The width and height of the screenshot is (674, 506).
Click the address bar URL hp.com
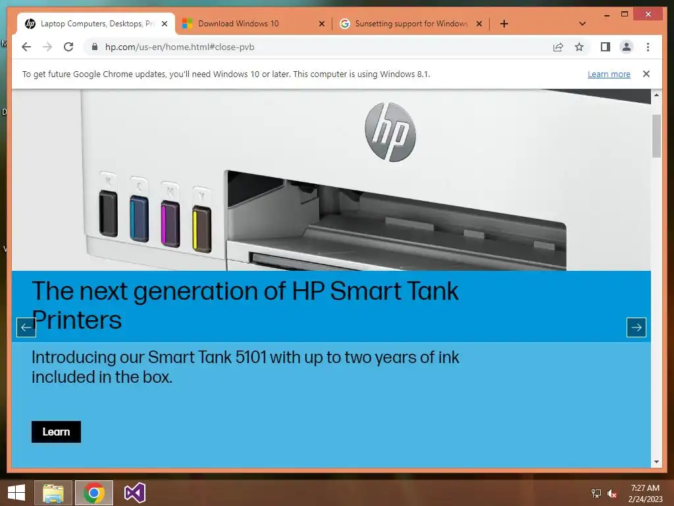pyautogui.click(x=180, y=47)
